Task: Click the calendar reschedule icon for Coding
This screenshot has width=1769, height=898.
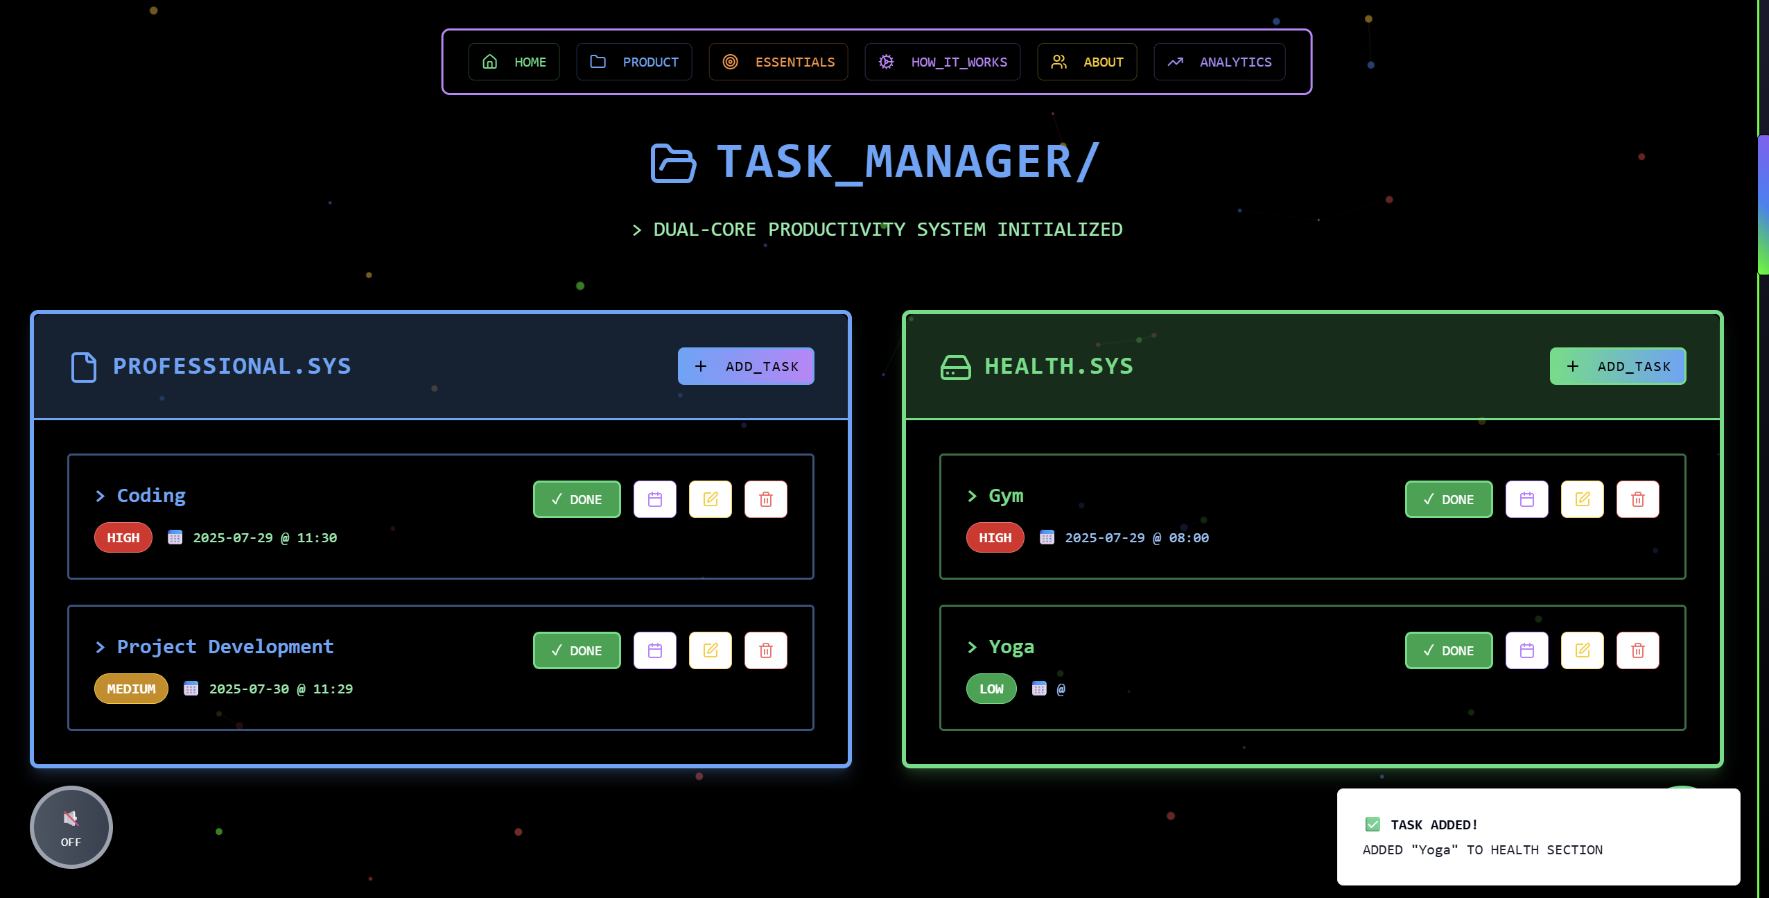Action: [654, 499]
